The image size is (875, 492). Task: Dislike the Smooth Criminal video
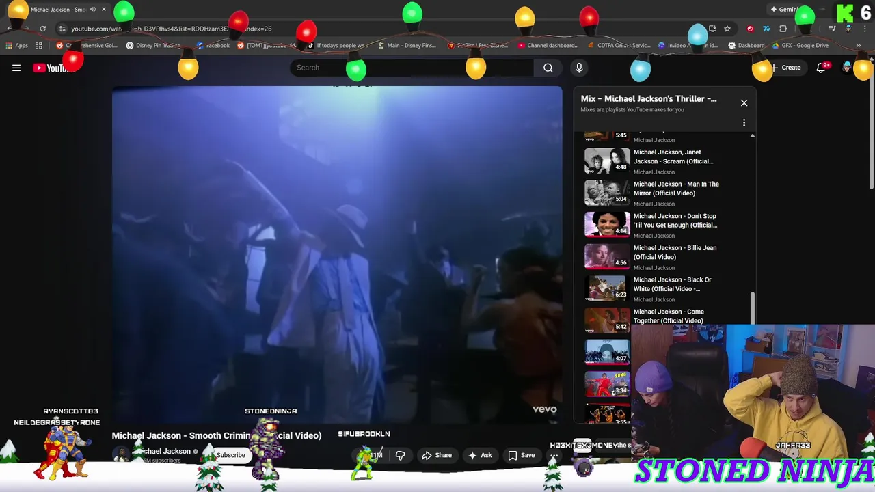(x=400, y=455)
